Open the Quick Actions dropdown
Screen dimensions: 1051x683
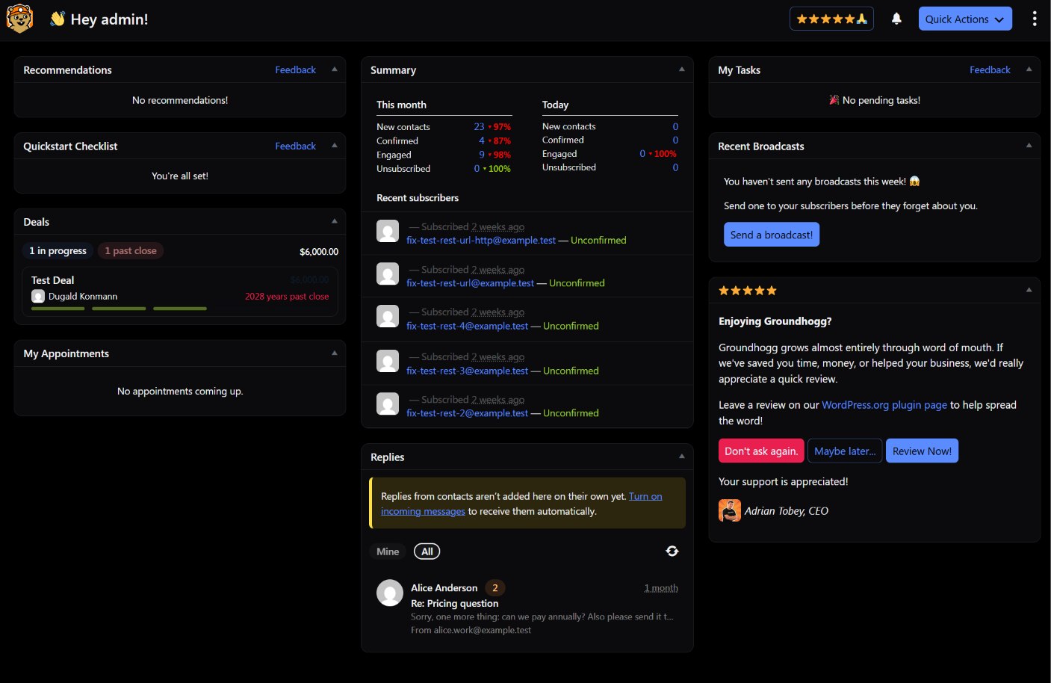click(965, 19)
